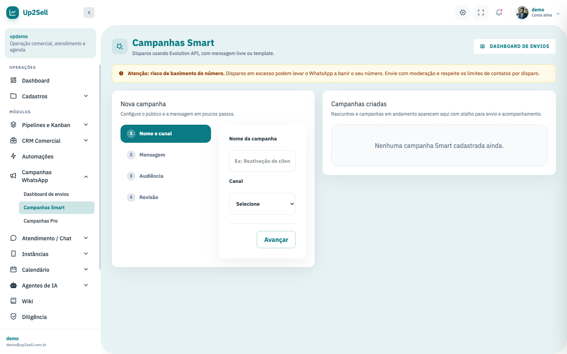Image resolution: width=567 pixels, height=354 pixels.
Task: Click the Avançar button
Action: 276,240
